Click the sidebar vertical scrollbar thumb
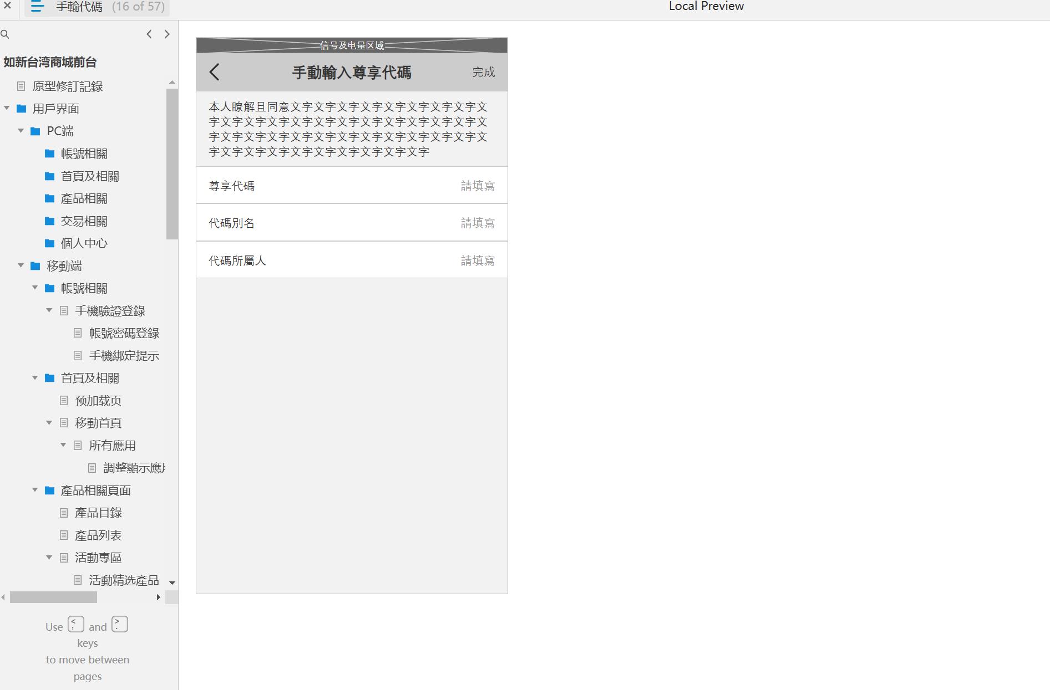The width and height of the screenshot is (1050, 690). pyautogui.click(x=172, y=164)
